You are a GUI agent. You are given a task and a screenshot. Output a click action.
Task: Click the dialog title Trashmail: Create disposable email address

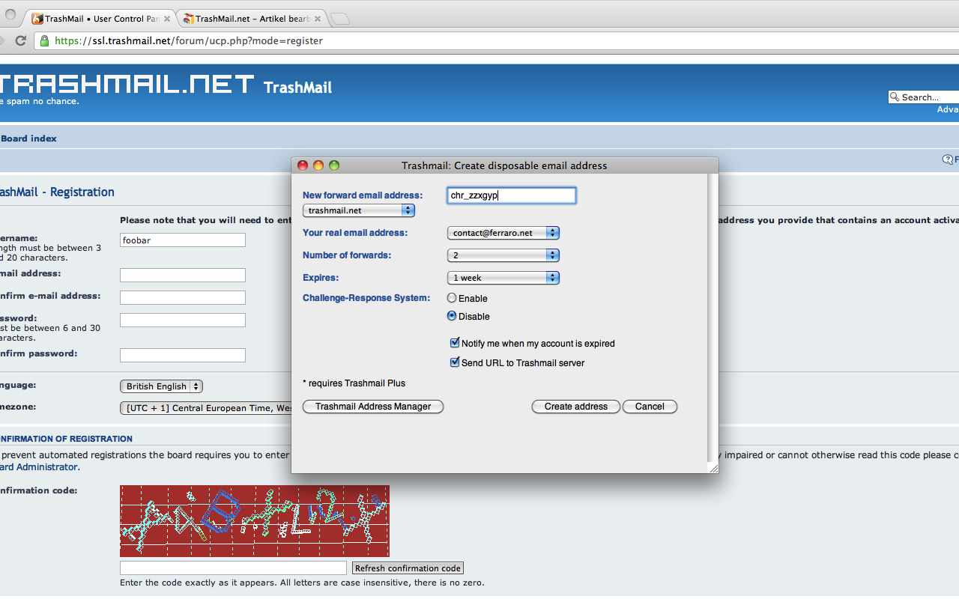(504, 165)
